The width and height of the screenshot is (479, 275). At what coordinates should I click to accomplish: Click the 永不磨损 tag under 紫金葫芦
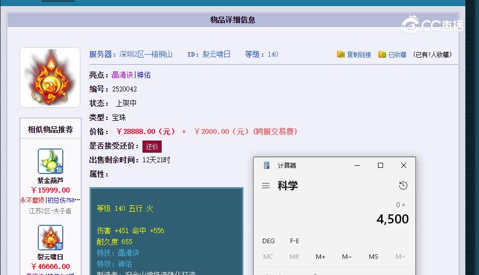click(x=32, y=201)
